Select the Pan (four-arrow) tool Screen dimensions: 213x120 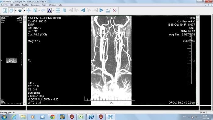click(28, 10)
